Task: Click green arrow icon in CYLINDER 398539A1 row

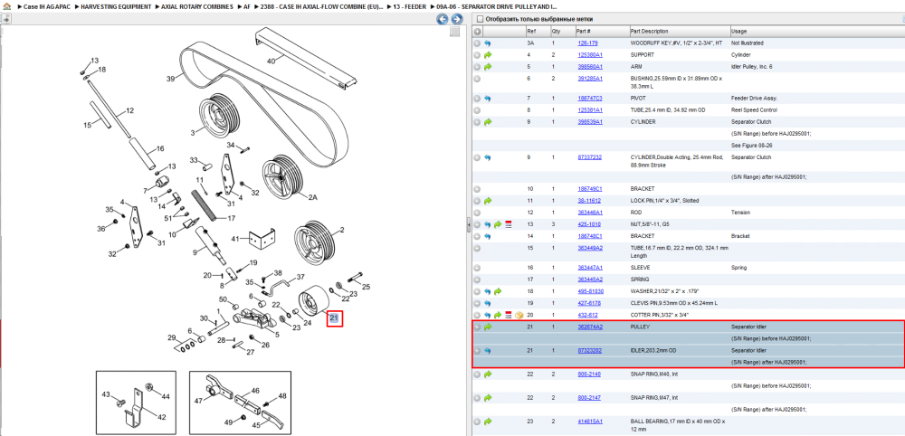Action: point(487,122)
